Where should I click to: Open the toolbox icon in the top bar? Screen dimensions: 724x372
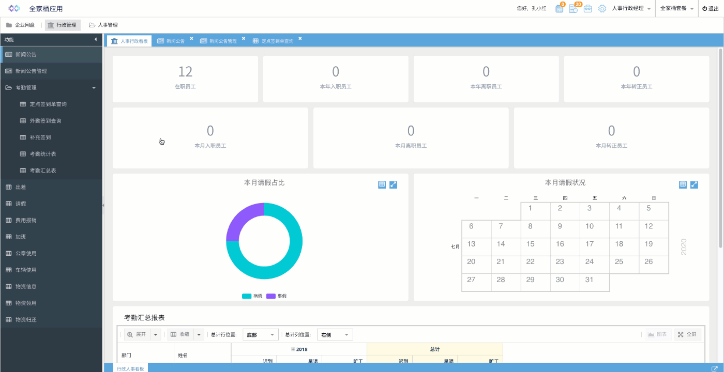[x=587, y=8]
